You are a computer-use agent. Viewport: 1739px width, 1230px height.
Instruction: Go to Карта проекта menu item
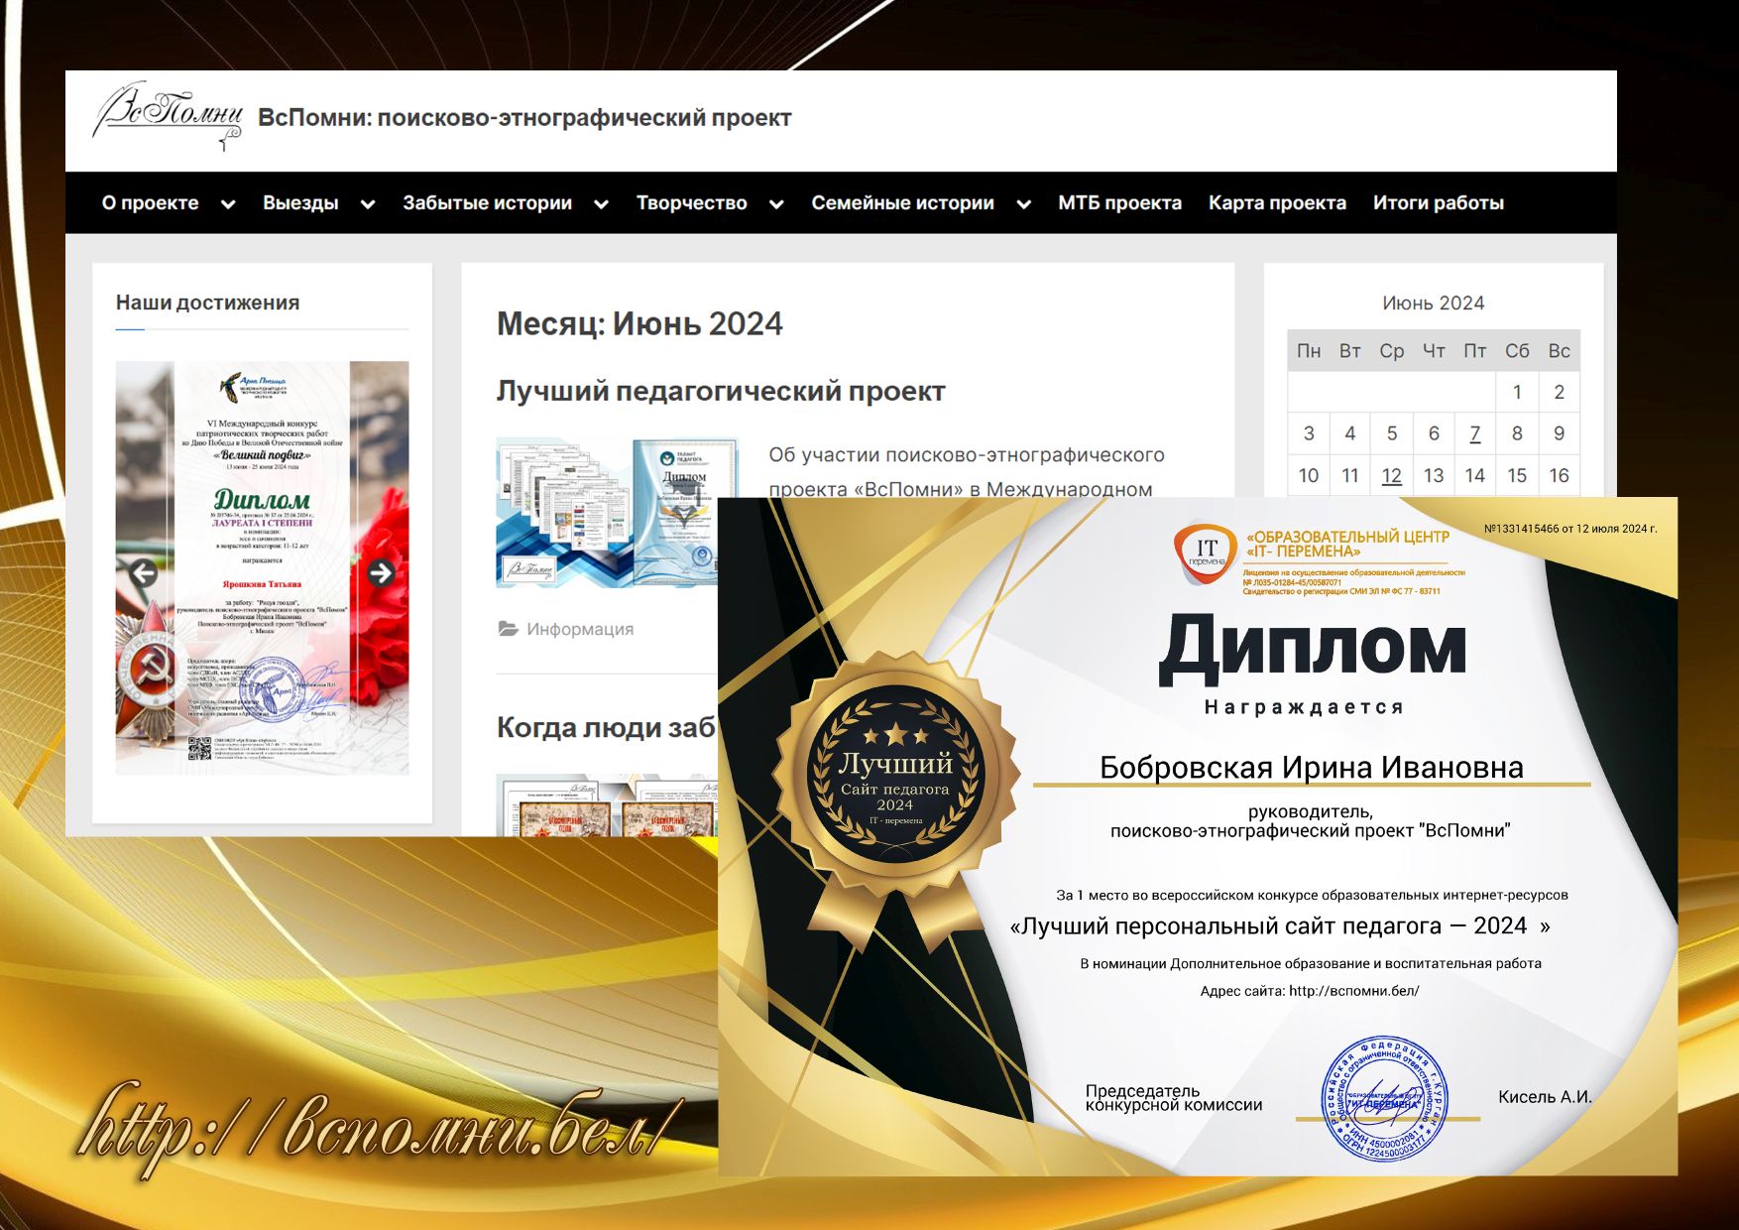coord(1277,203)
